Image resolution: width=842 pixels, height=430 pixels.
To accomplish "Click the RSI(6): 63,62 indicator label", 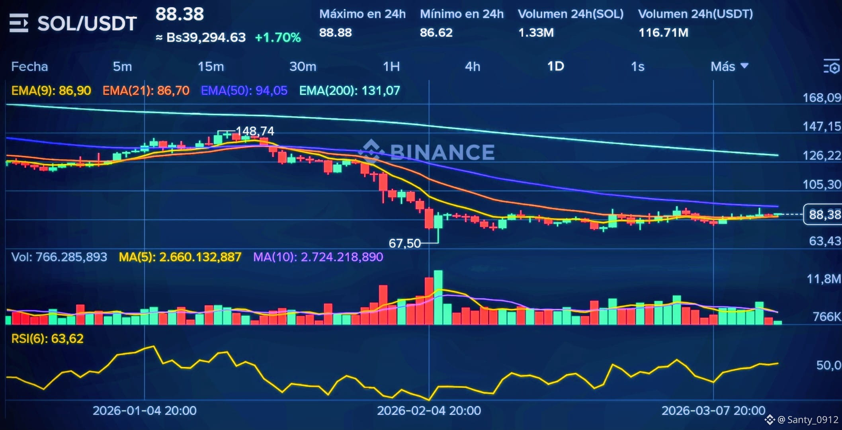I will (x=47, y=339).
